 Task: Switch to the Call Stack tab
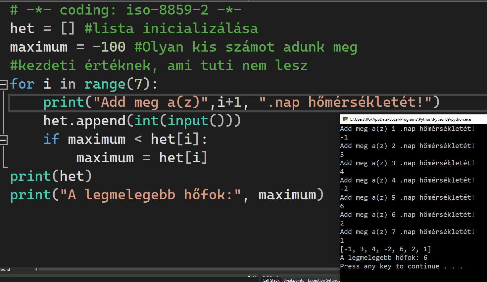tap(271, 280)
